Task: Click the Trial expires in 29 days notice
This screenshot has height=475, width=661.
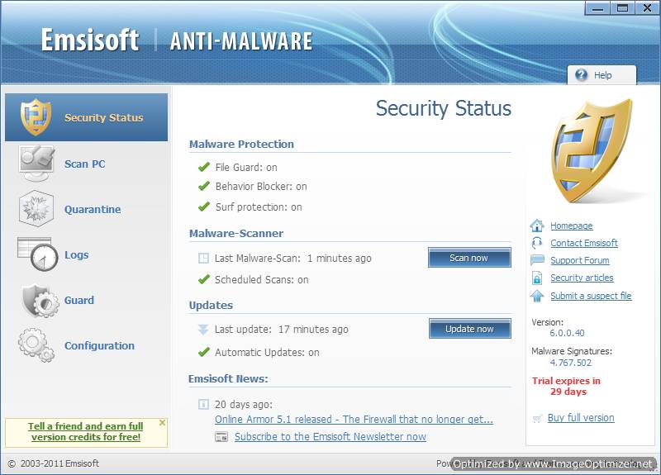Action: (x=566, y=386)
